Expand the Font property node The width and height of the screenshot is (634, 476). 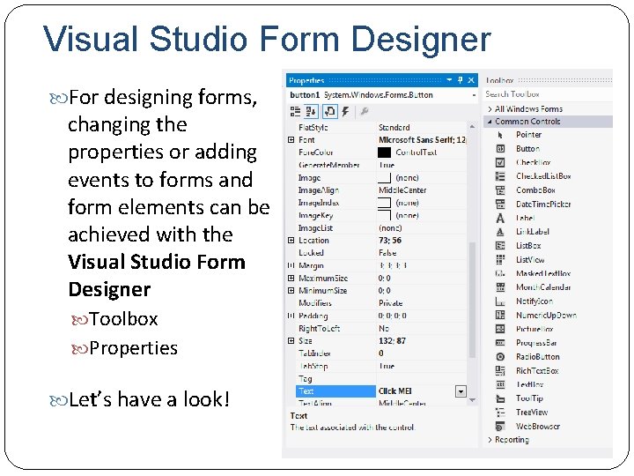coord(291,139)
